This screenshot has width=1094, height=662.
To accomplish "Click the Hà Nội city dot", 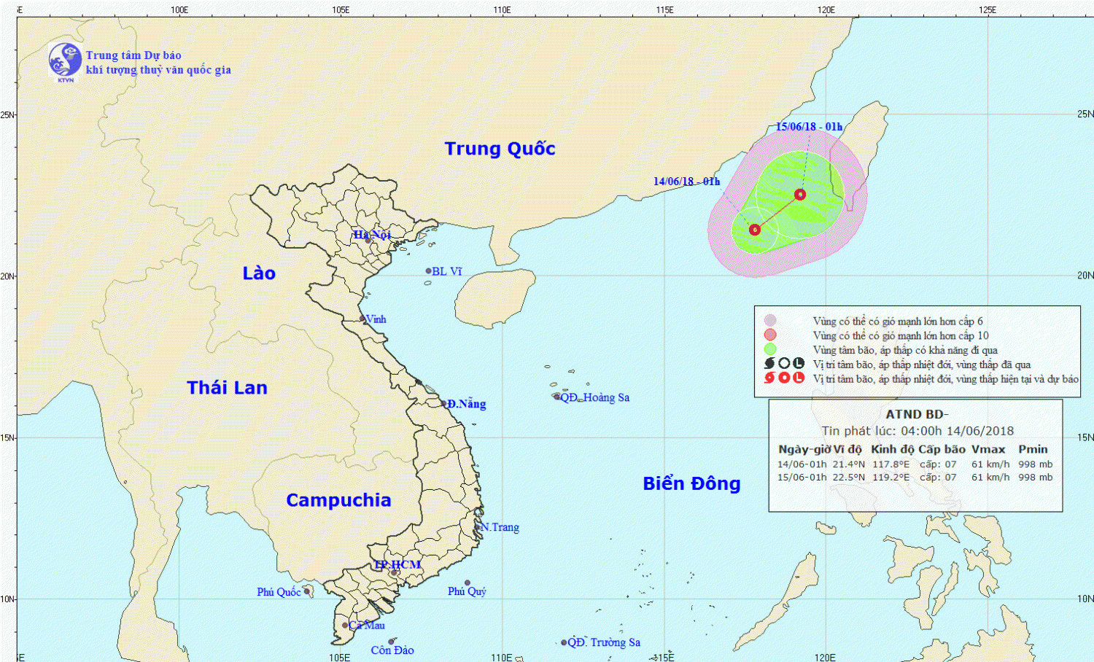I will (x=368, y=240).
